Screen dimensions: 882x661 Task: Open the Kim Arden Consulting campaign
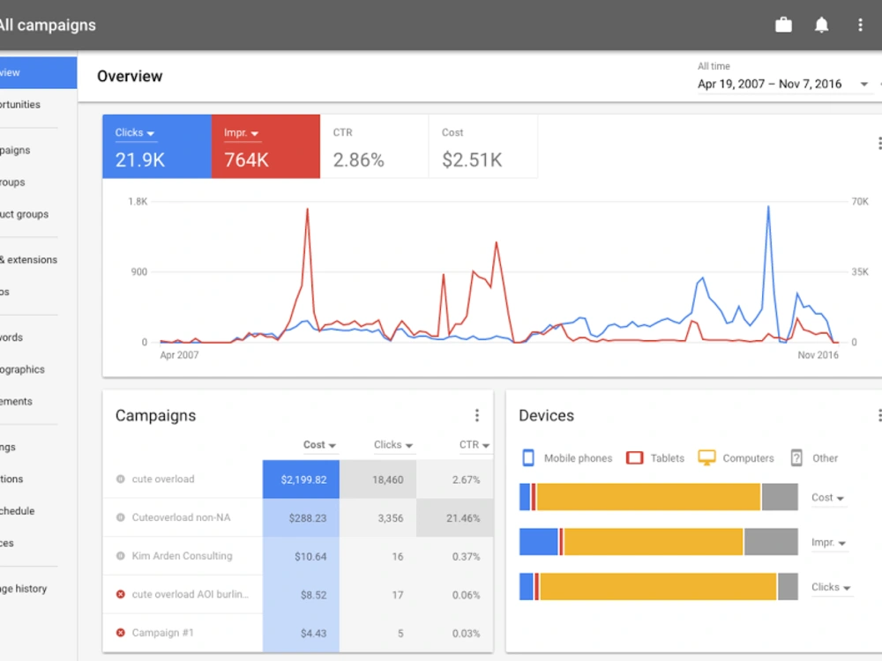pos(182,555)
